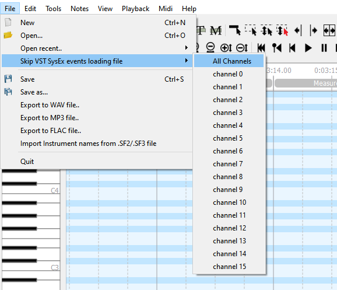Pick channel 15 in the submenu
This screenshot has width=337, height=290.
tap(229, 267)
